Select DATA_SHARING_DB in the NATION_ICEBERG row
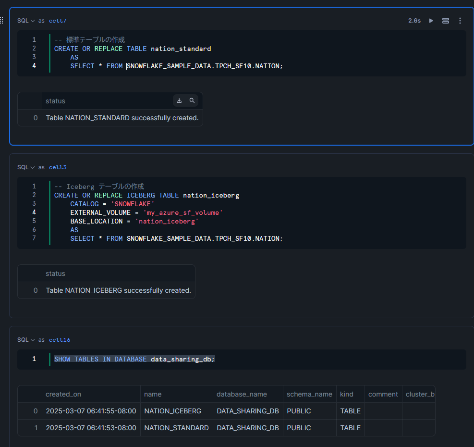This screenshot has width=474, height=447. pyautogui.click(x=248, y=411)
